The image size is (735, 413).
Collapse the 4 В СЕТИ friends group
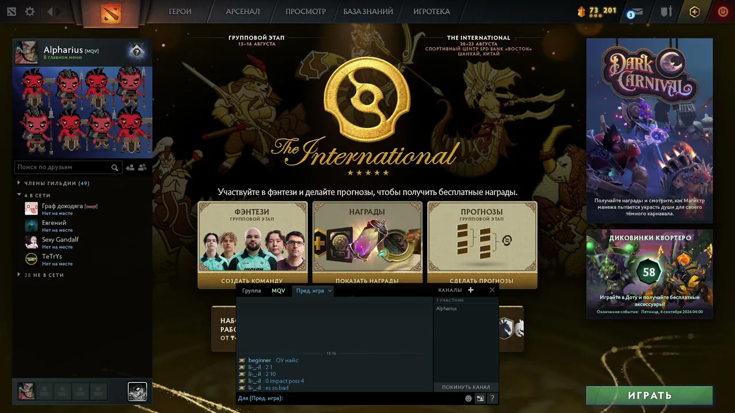(34, 196)
